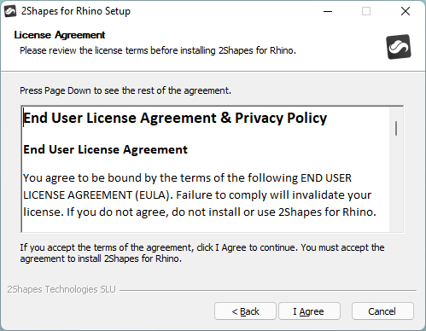This screenshot has height=331, width=426.
Task: Click the license text scrollbar thumb
Action: point(396,128)
